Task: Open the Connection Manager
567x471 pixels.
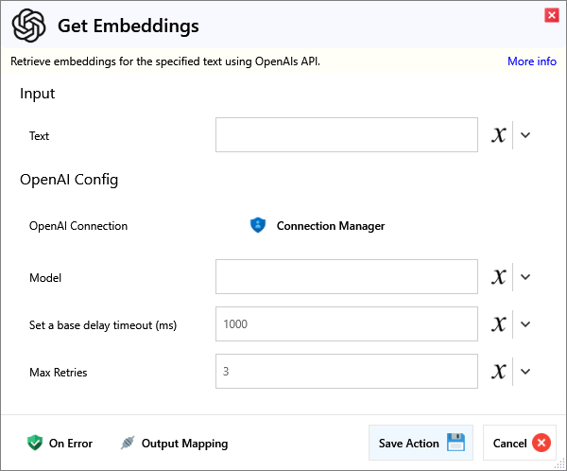Action: (330, 226)
